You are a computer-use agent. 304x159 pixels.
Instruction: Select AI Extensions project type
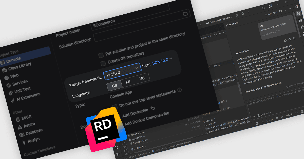point(25,97)
